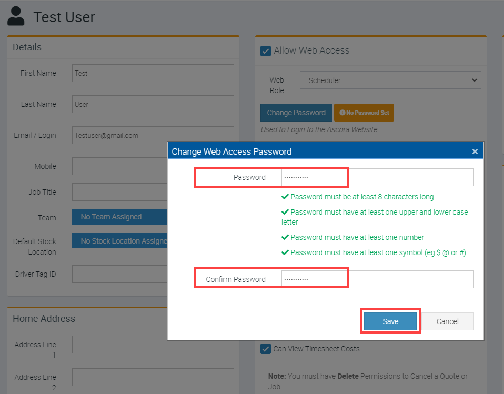The height and width of the screenshot is (394, 504).
Task: Focus the Confirm Password field
Action: coord(377,279)
